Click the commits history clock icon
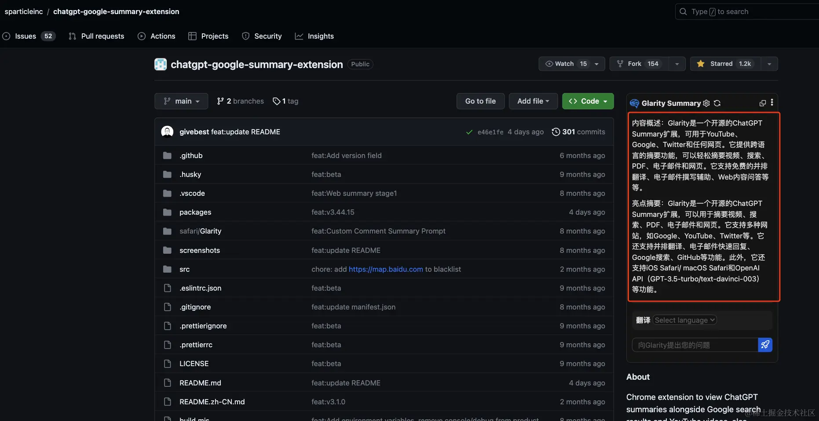 point(556,132)
